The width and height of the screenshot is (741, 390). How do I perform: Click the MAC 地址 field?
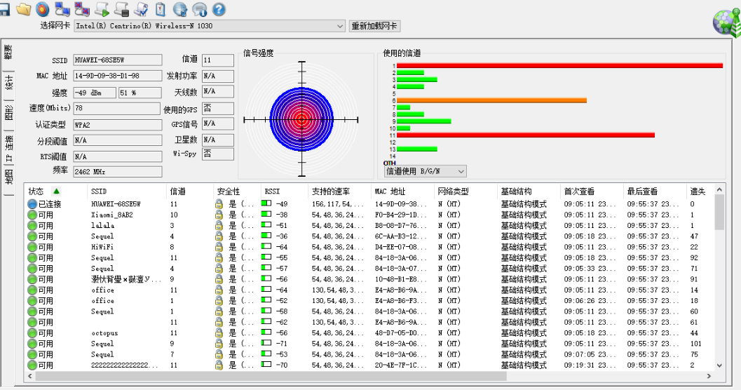(118, 76)
